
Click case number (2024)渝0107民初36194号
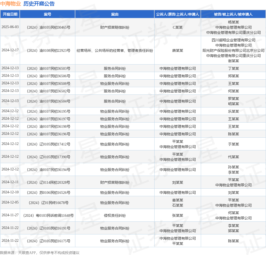[x=49, y=170]
